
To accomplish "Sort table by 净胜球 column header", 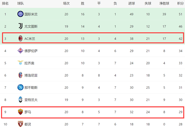I will pos(164,3).
